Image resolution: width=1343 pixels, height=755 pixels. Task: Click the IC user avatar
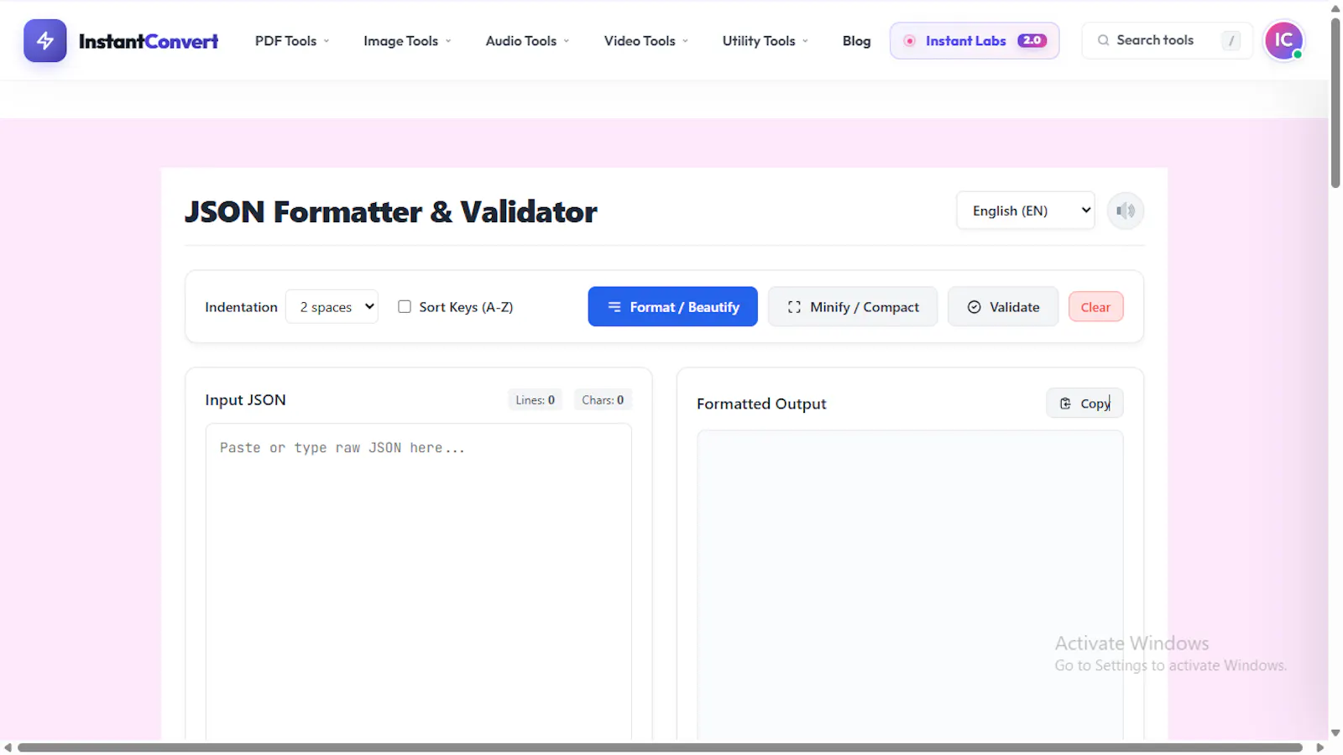click(x=1283, y=40)
